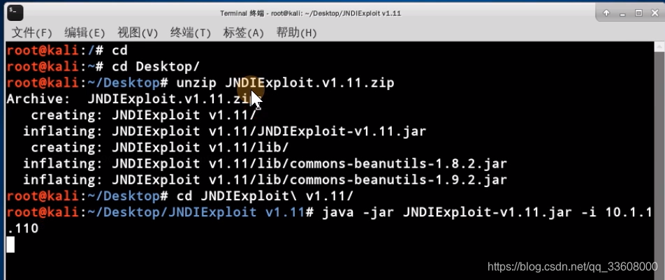
Task: Click the 'creating: JNDIExploit v1.11/lib/' line
Action: pyautogui.click(x=160, y=147)
